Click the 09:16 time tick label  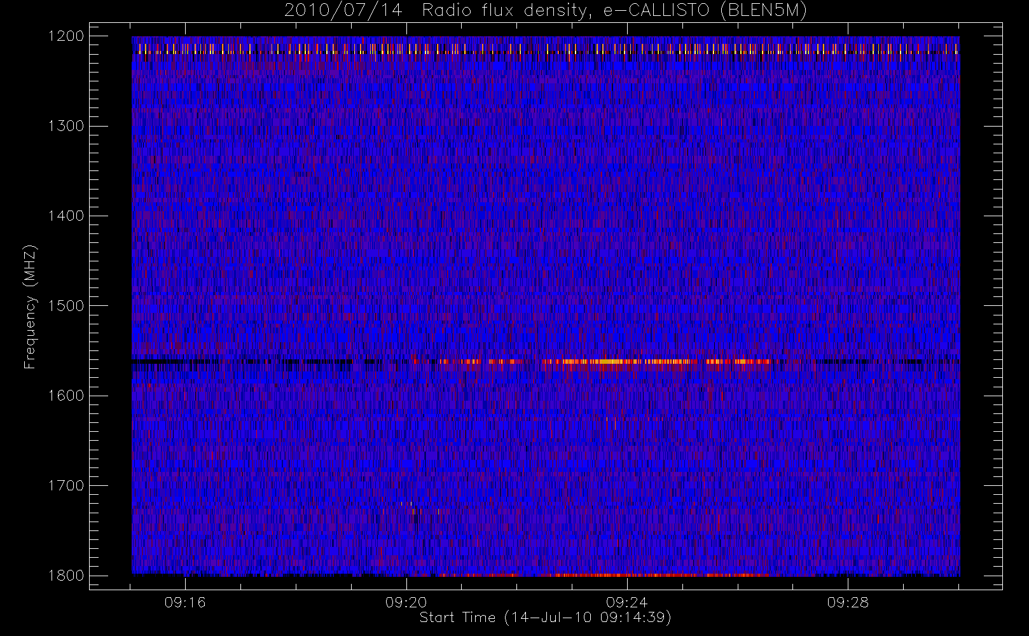[185, 602]
